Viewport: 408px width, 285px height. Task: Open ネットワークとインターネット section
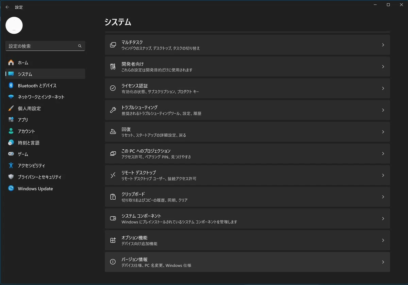[45, 97]
